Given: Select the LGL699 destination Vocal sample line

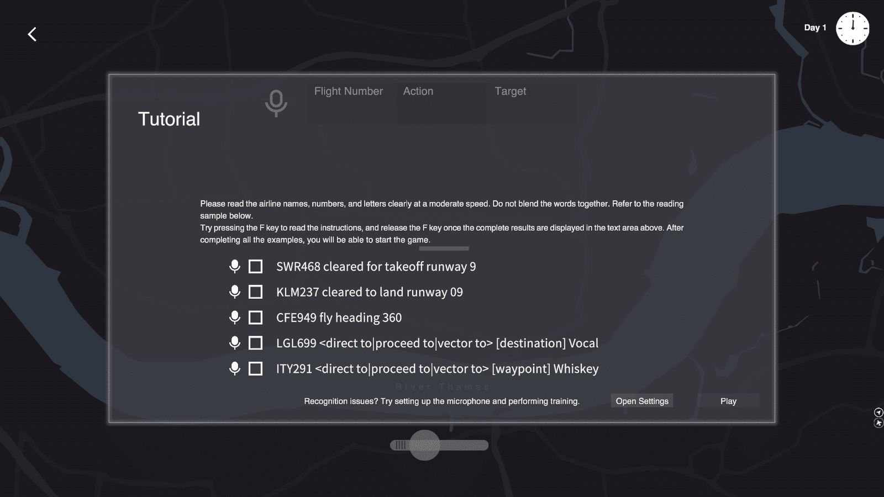Looking at the screenshot, I should click(437, 343).
